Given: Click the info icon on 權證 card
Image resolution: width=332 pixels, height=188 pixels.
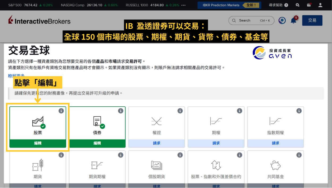Looking at the screenshot, I should click(180, 111).
